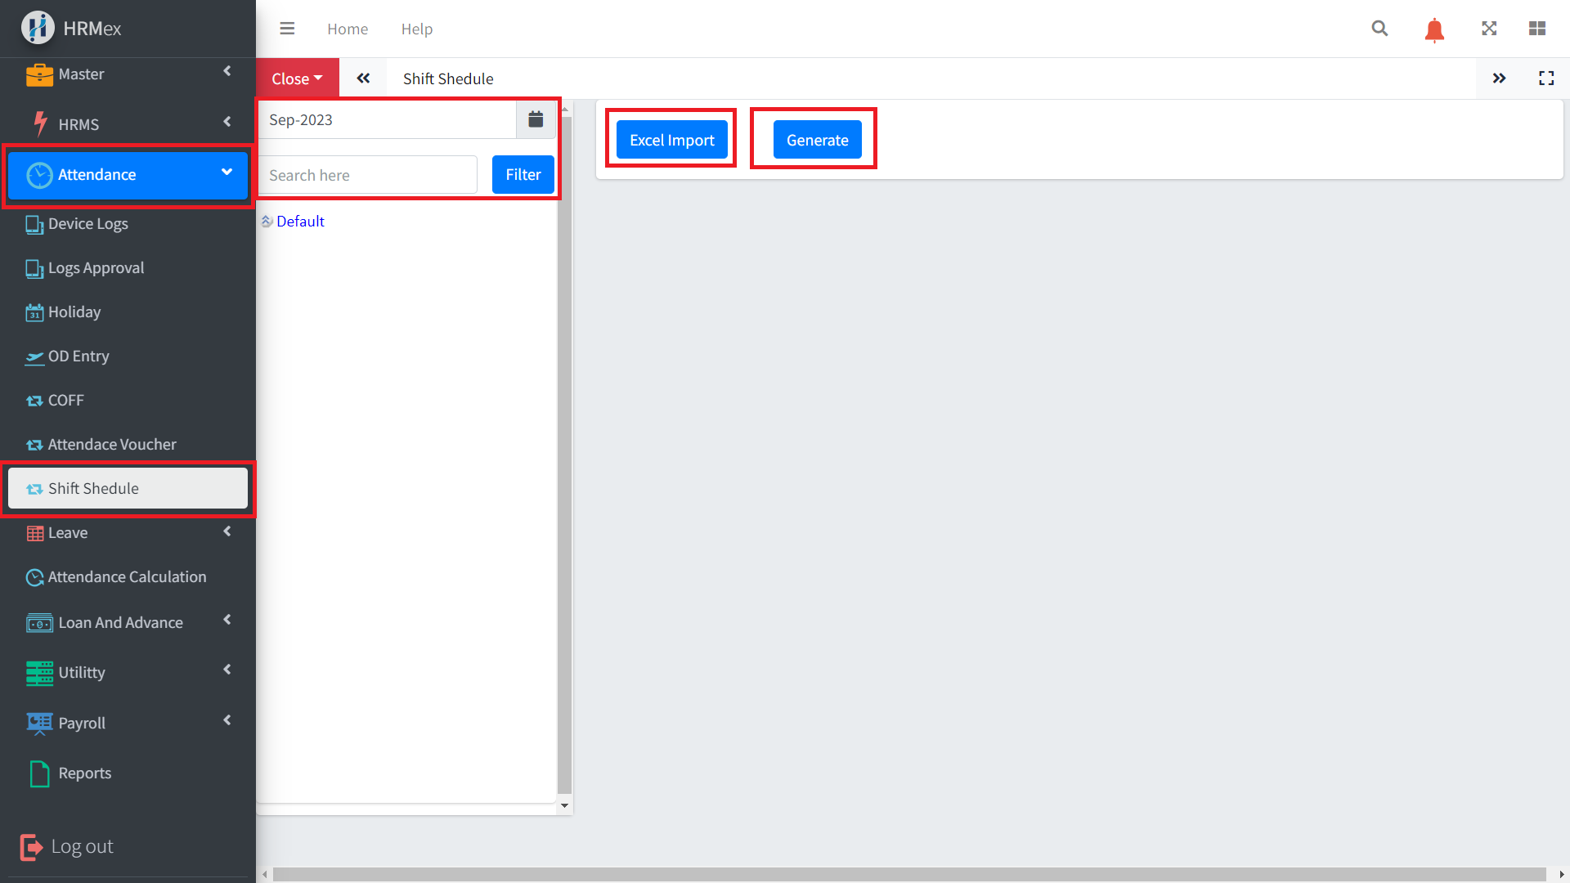
Task: Open the search magnifier icon
Action: click(x=1379, y=29)
